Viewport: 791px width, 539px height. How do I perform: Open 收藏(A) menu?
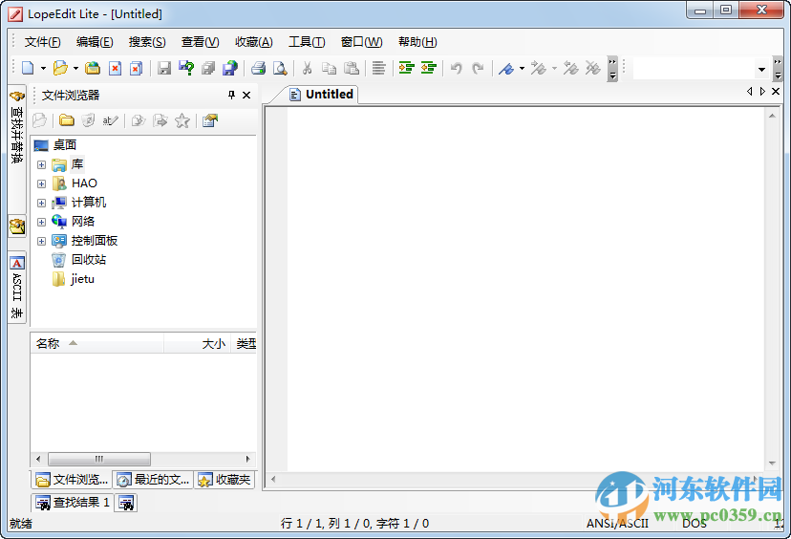[254, 42]
